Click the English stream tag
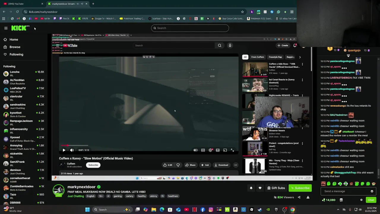This screenshot has width=380, height=214. point(91,196)
